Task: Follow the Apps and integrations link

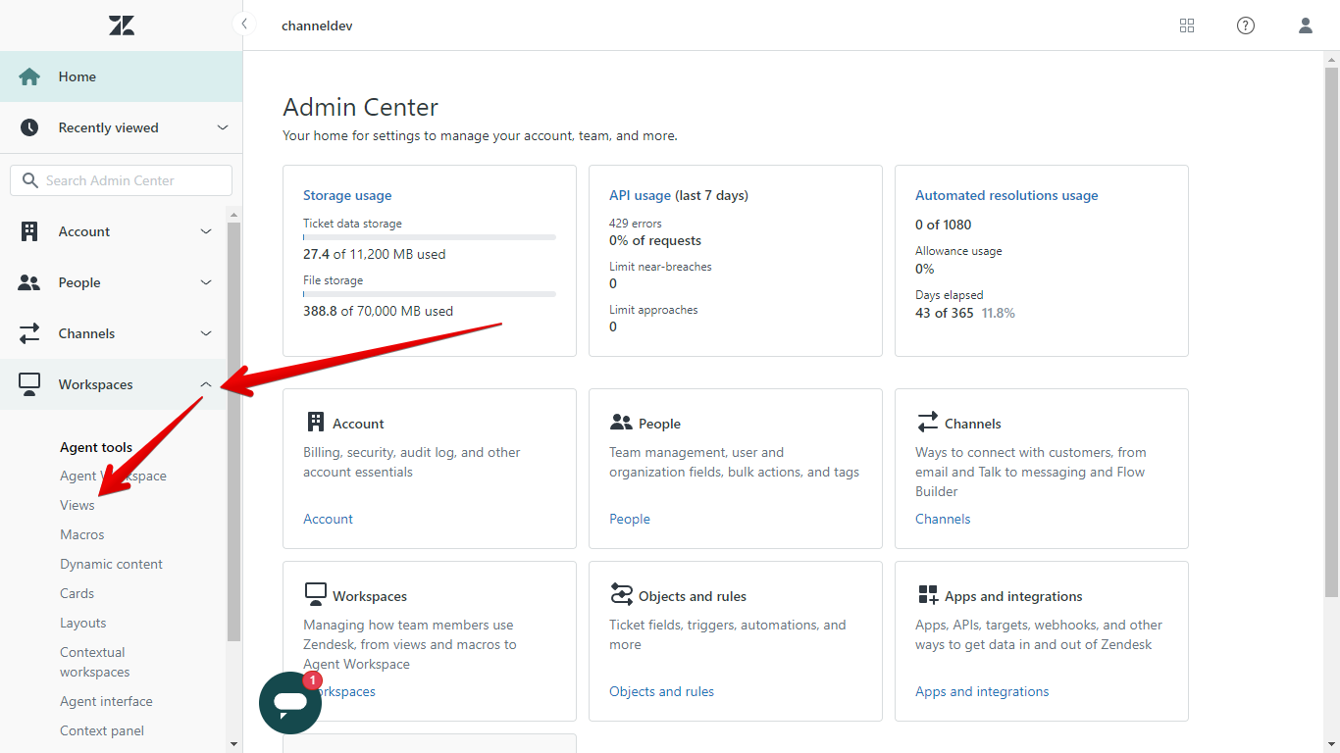Action: pyautogui.click(x=982, y=691)
